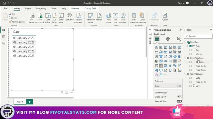Select the trophy Metrics visual
The height and width of the screenshot is (119, 213).
click(170, 70)
